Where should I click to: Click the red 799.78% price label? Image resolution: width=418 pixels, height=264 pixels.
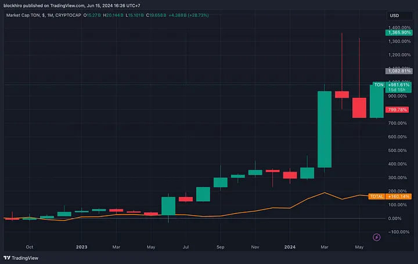(x=398, y=109)
